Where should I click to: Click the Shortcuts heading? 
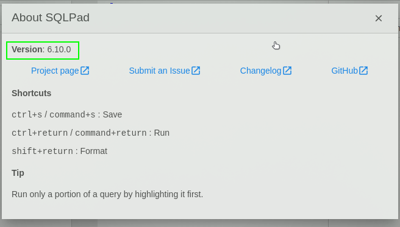(x=31, y=93)
